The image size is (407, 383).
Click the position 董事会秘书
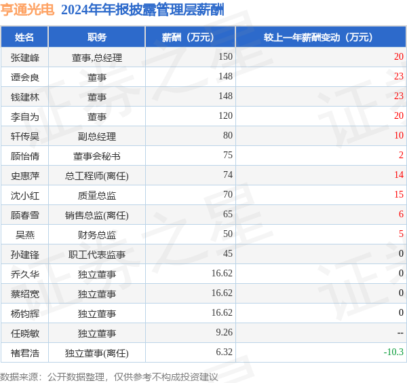[97, 156]
